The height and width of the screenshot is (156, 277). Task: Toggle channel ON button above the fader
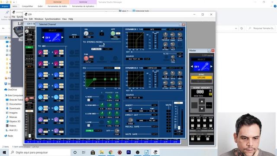coord(178,103)
